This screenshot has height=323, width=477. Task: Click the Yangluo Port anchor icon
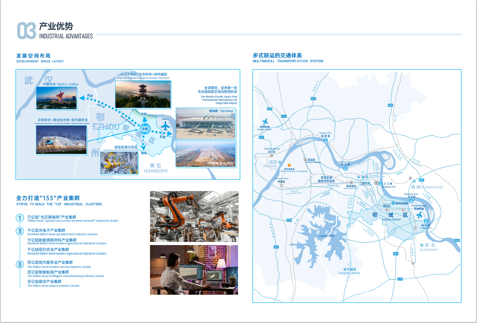pyautogui.click(x=326, y=140)
